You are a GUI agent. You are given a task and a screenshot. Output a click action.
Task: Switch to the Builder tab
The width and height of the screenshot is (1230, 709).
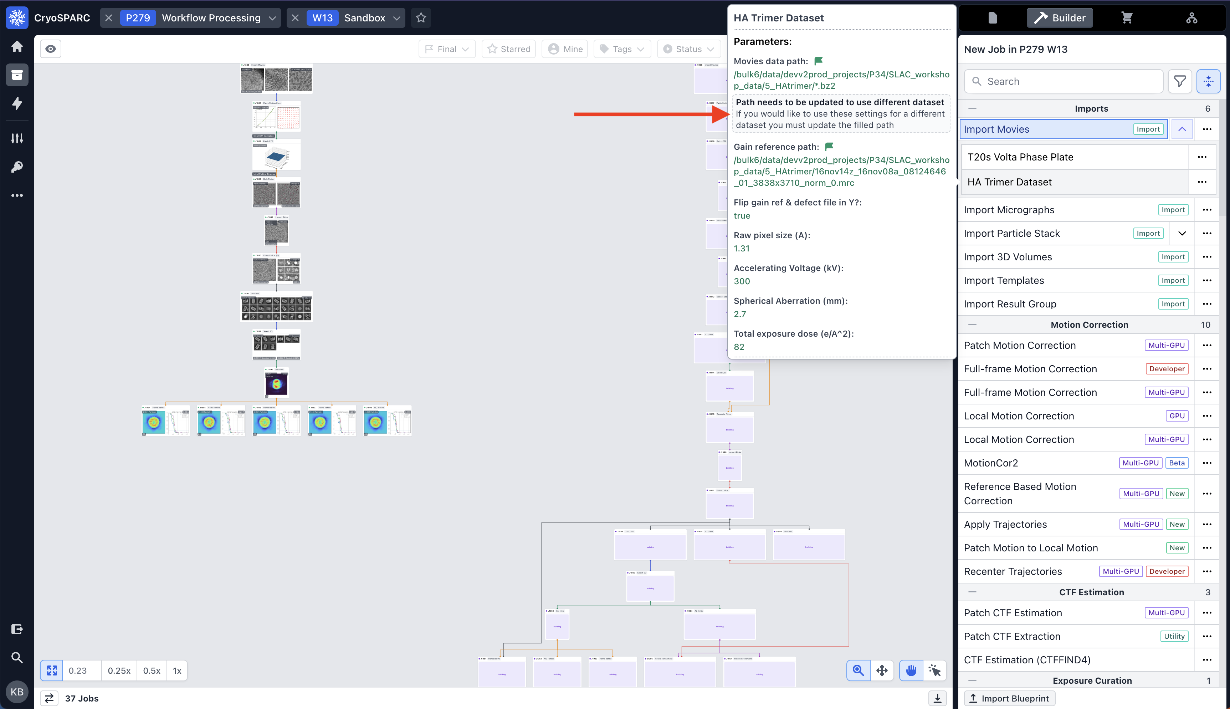click(x=1060, y=18)
